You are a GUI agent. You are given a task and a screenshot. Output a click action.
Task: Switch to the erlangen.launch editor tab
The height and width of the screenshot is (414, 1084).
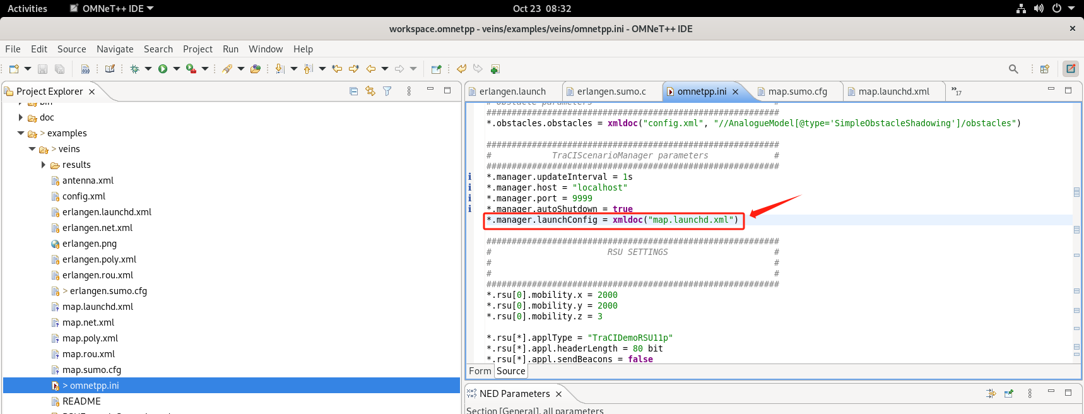point(512,92)
